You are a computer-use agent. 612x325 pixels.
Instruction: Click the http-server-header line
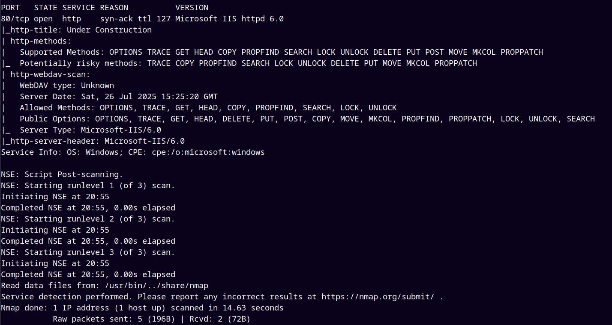(x=93, y=141)
